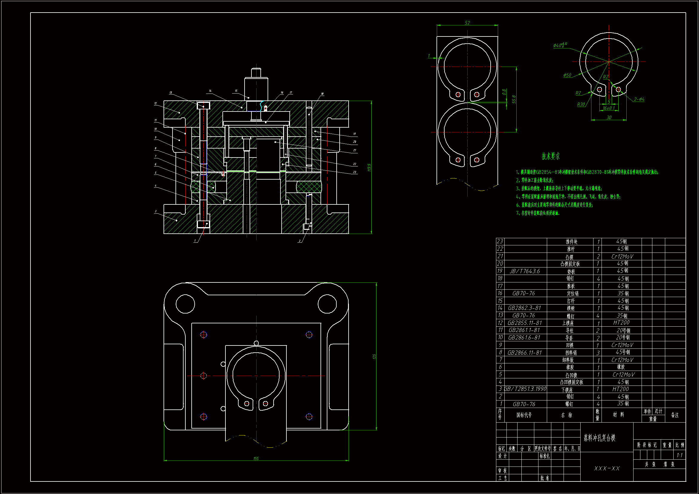
Task: Select the XXX-XX drawing number field
Action: [x=607, y=468]
